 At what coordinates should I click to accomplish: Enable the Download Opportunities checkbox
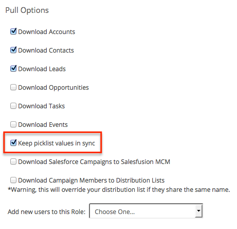13,87
